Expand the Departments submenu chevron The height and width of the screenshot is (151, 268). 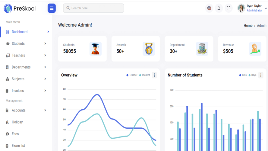pyautogui.click(x=45, y=67)
